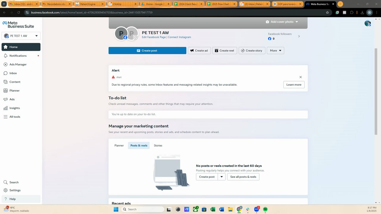Open Excel from taskbar

[x=213, y=209]
